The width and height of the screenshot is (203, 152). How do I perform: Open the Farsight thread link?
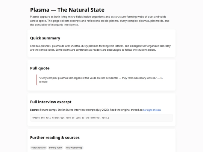[x=152, y=110]
